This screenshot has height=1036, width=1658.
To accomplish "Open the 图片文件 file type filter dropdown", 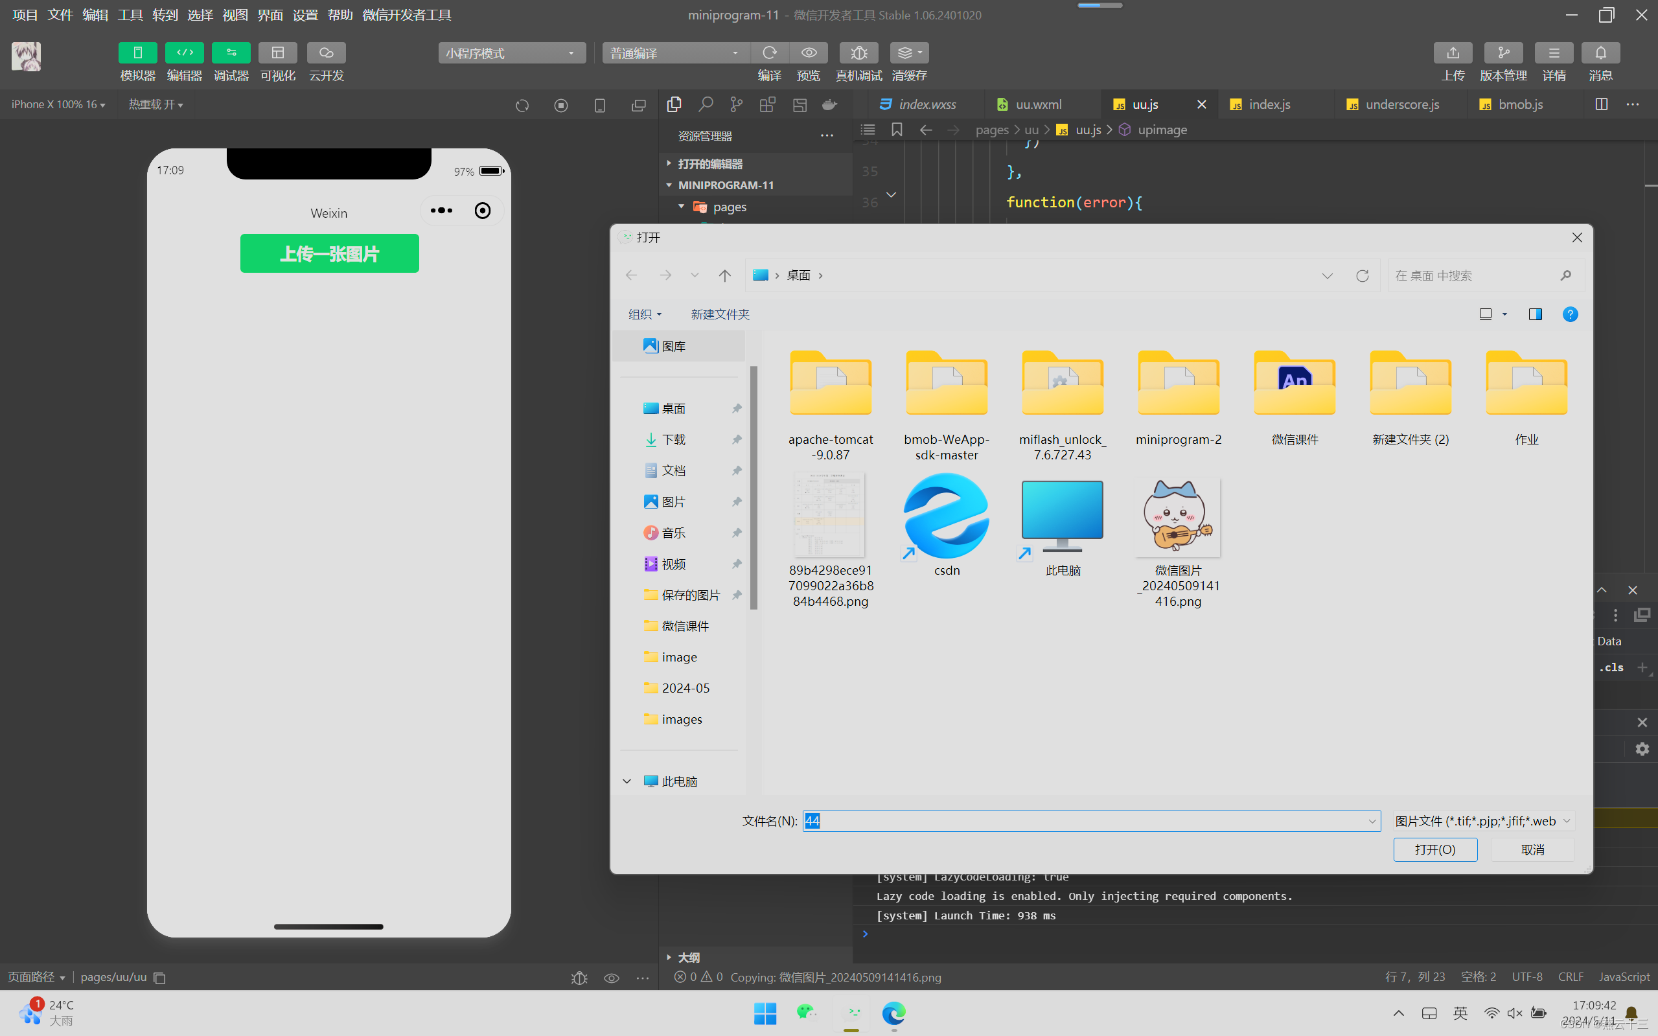I will [1483, 821].
